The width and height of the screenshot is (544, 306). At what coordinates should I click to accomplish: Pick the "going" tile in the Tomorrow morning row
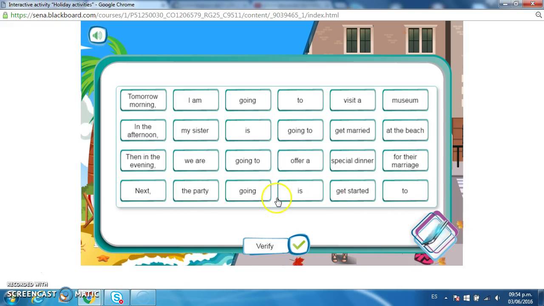pos(248,100)
